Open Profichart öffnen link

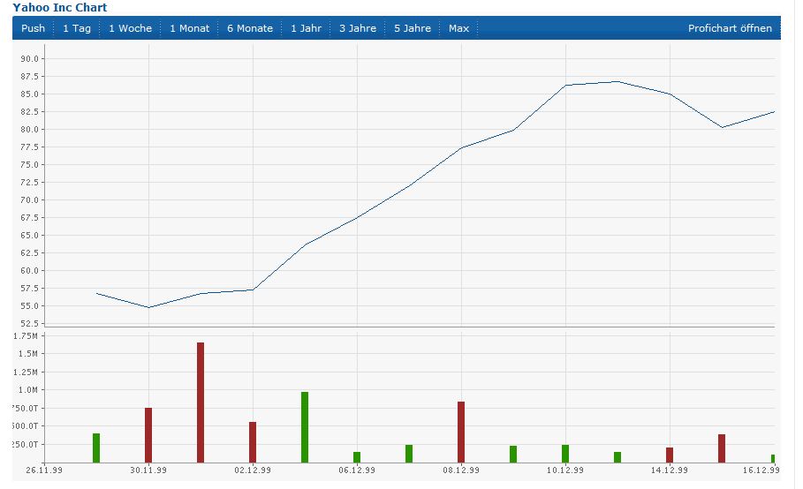[730, 28]
